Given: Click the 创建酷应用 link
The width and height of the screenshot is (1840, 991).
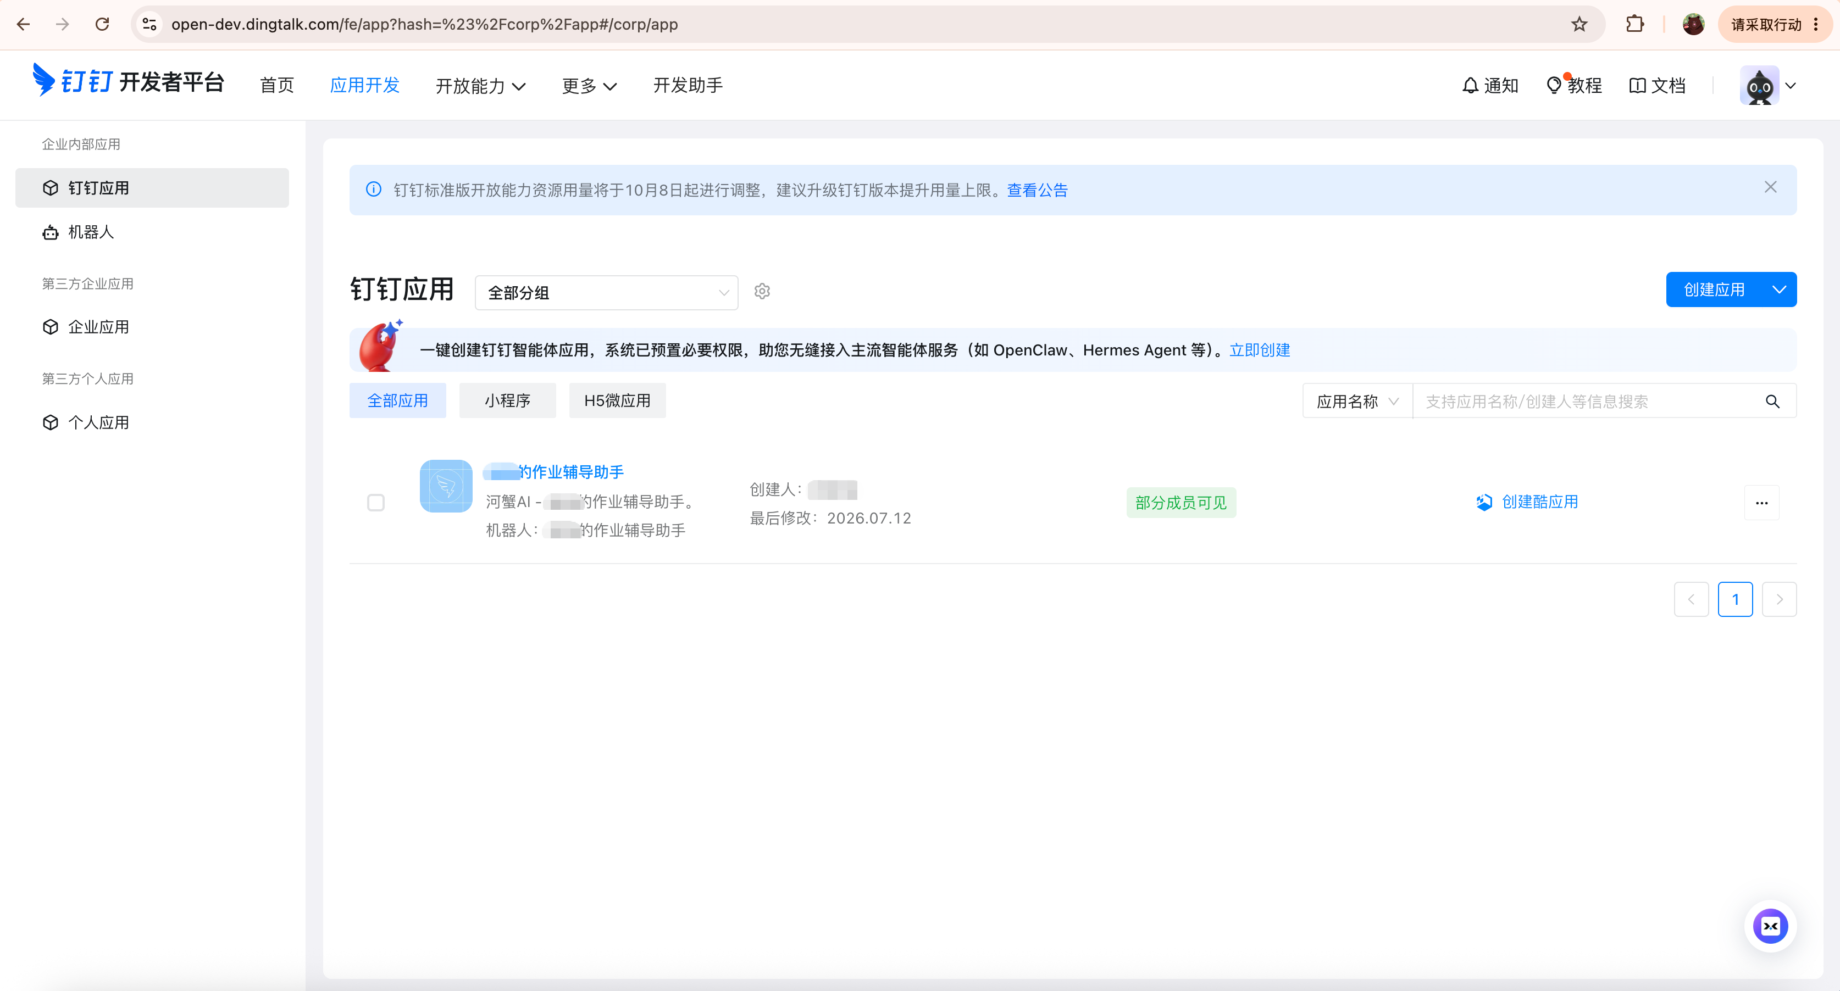Looking at the screenshot, I should tap(1527, 502).
